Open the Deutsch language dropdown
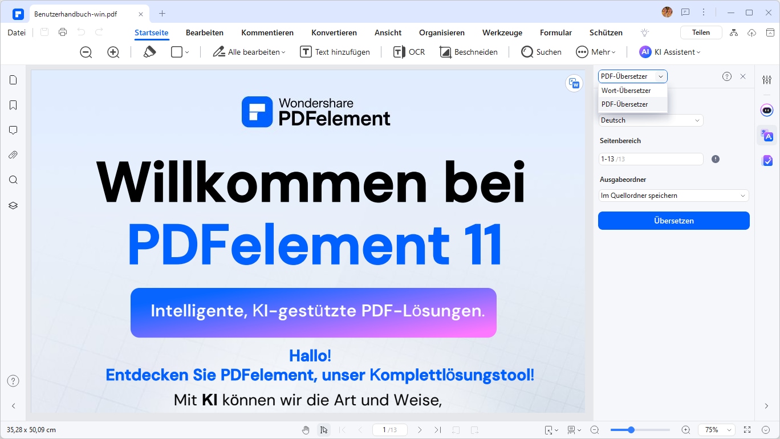Image resolution: width=780 pixels, height=439 pixels. pos(651,120)
